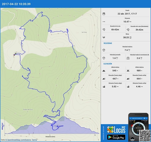Screen dimensions: 151x142
Task: Click the moving-time clock icon beside 3h:42m
Action: tap(128, 30)
